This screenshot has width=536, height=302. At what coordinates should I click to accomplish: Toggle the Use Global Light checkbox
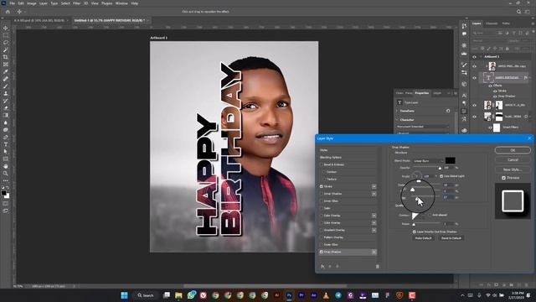(x=441, y=176)
